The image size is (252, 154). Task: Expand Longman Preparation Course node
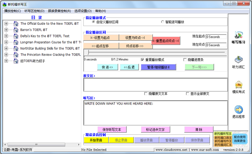(x=6, y=42)
